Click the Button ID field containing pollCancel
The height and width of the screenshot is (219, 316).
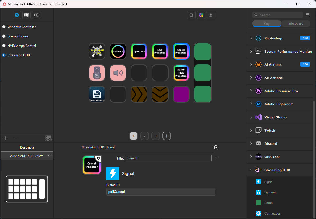click(161, 192)
